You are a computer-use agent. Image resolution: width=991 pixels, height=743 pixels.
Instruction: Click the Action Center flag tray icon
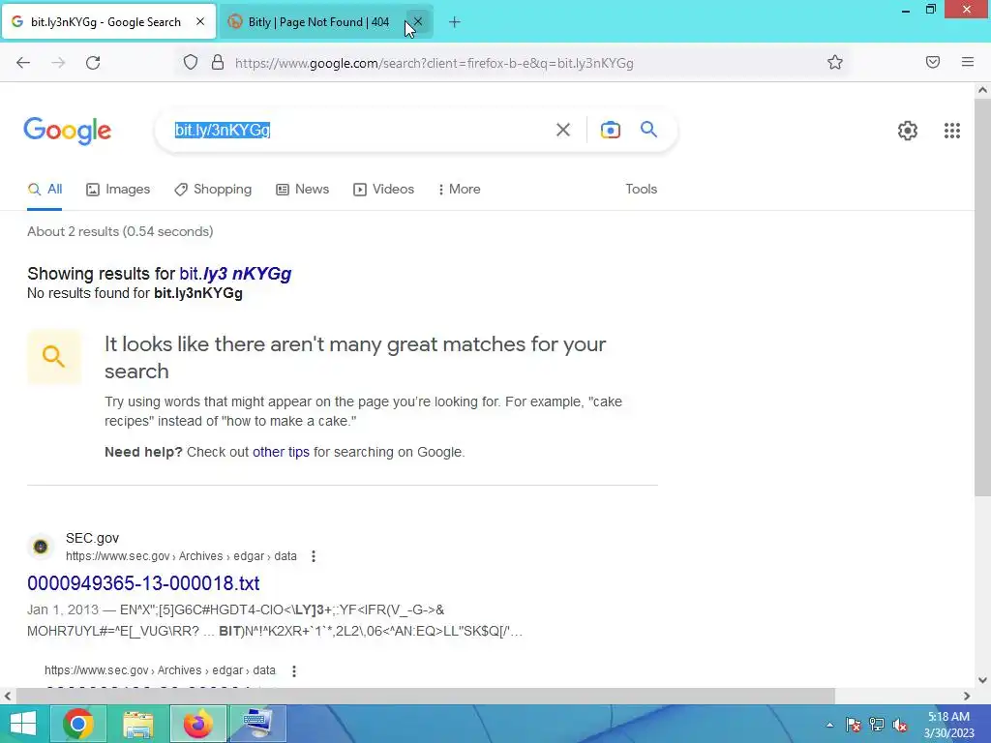coord(854,725)
